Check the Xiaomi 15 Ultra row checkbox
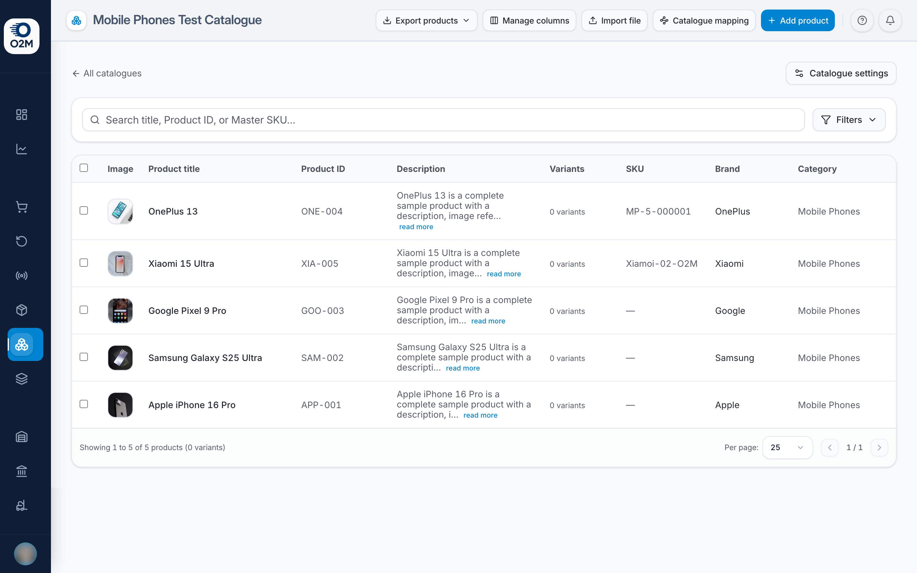 [84, 263]
